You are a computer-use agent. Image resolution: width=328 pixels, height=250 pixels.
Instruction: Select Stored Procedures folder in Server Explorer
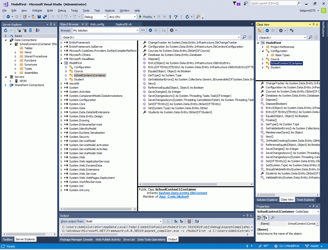coord(36,56)
